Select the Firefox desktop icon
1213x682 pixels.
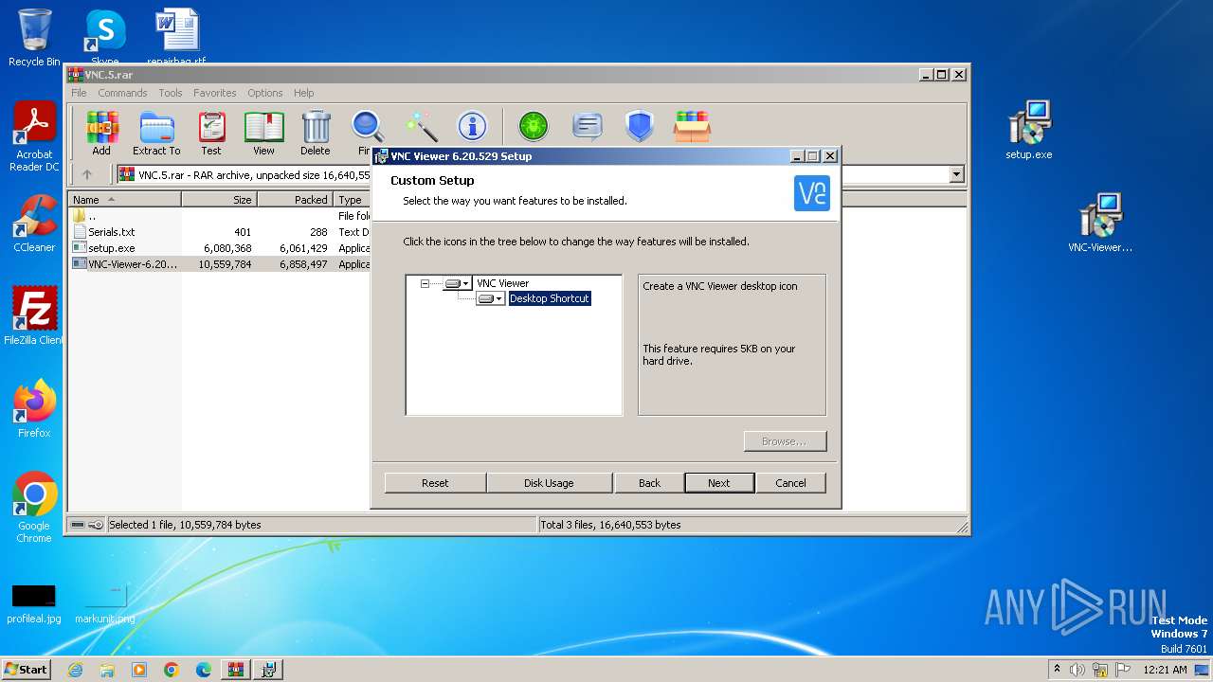pyautogui.click(x=34, y=409)
